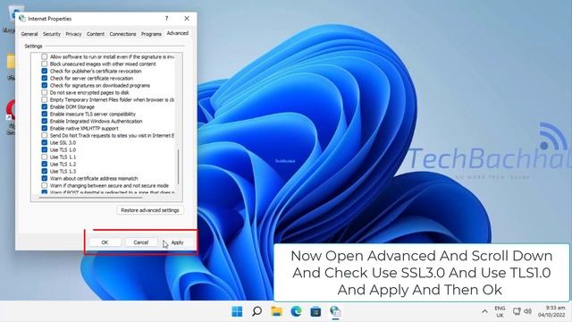Check Warn if changing between secure modes
Viewport: 572px width, 322px height.
[45, 185]
